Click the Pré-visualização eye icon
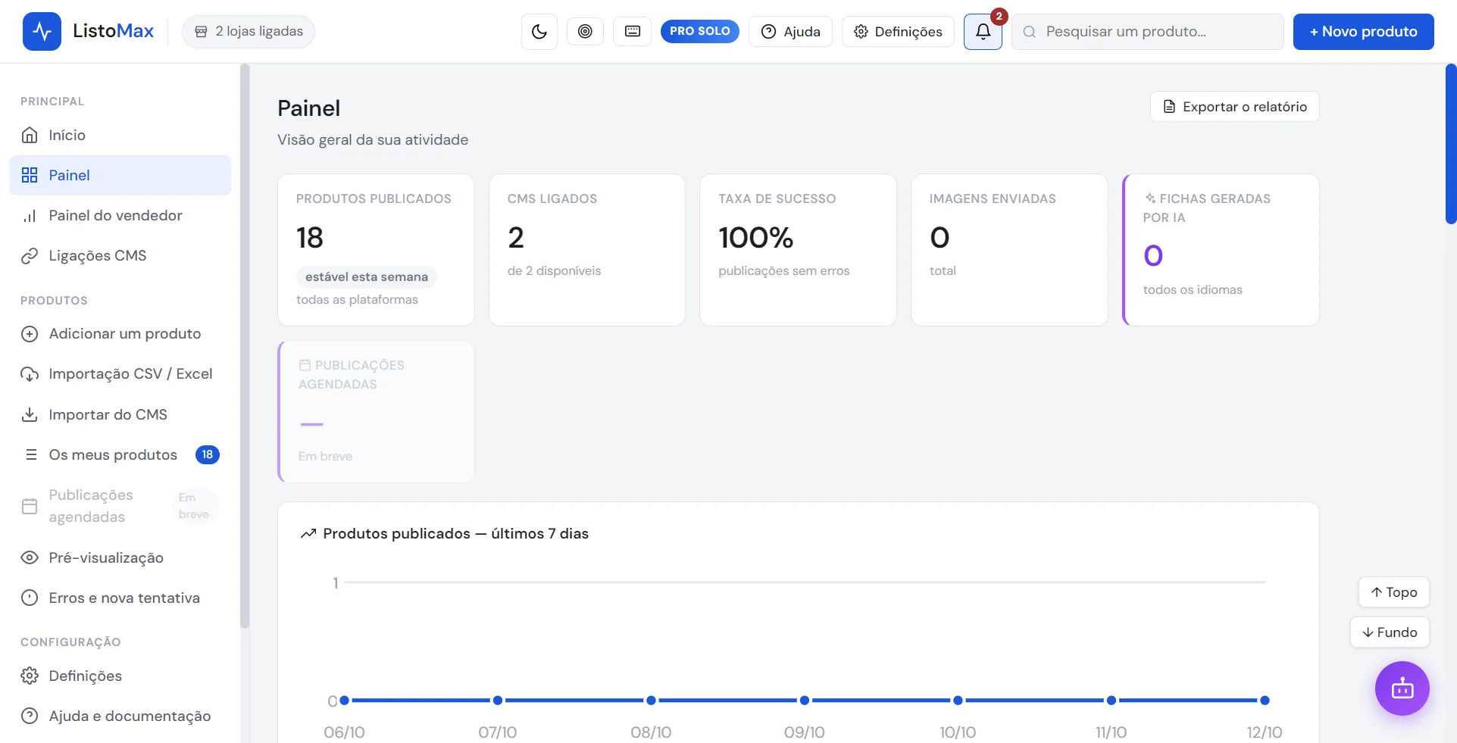The image size is (1457, 743). [30, 557]
